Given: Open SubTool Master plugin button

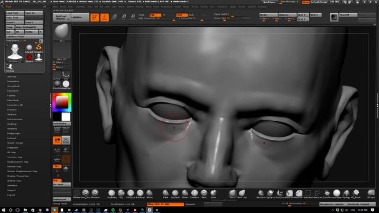Looking at the screenshot, I should (x=62, y=17).
